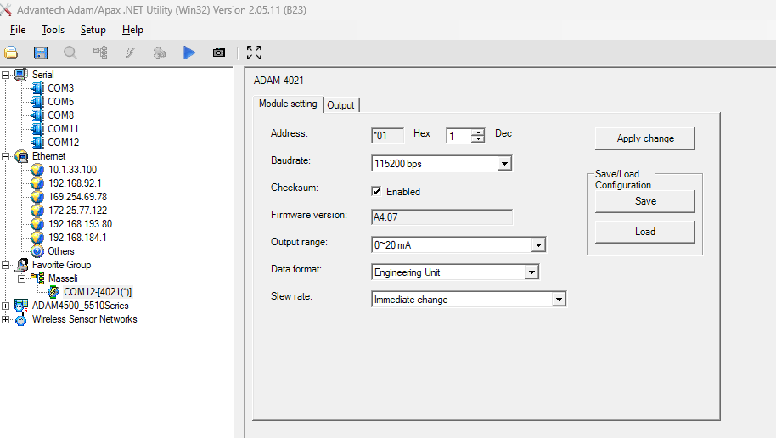Click the full screen expand icon

pyautogui.click(x=254, y=53)
